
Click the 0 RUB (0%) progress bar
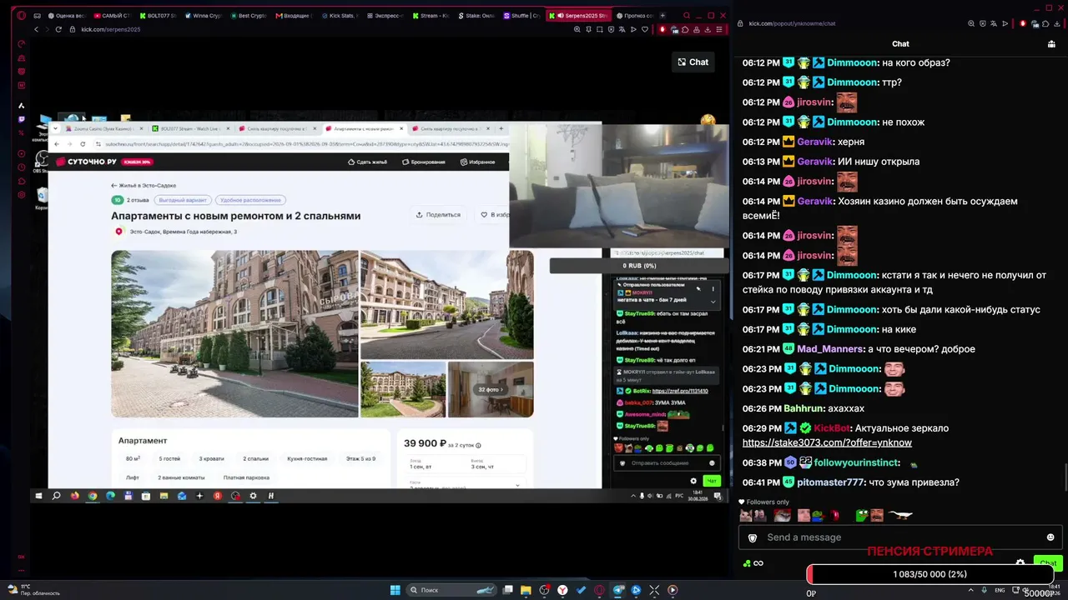(x=639, y=266)
